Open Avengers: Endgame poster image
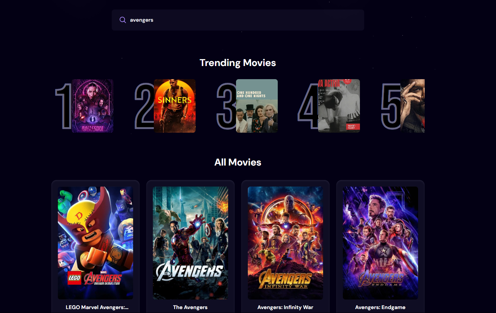496x313 pixels. pos(380,243)
